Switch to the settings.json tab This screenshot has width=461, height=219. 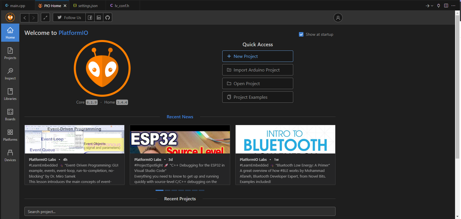tap(88, 6)
